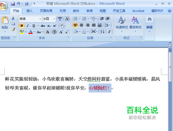Clear formatting with eraser icon

[x=62, y=26]
